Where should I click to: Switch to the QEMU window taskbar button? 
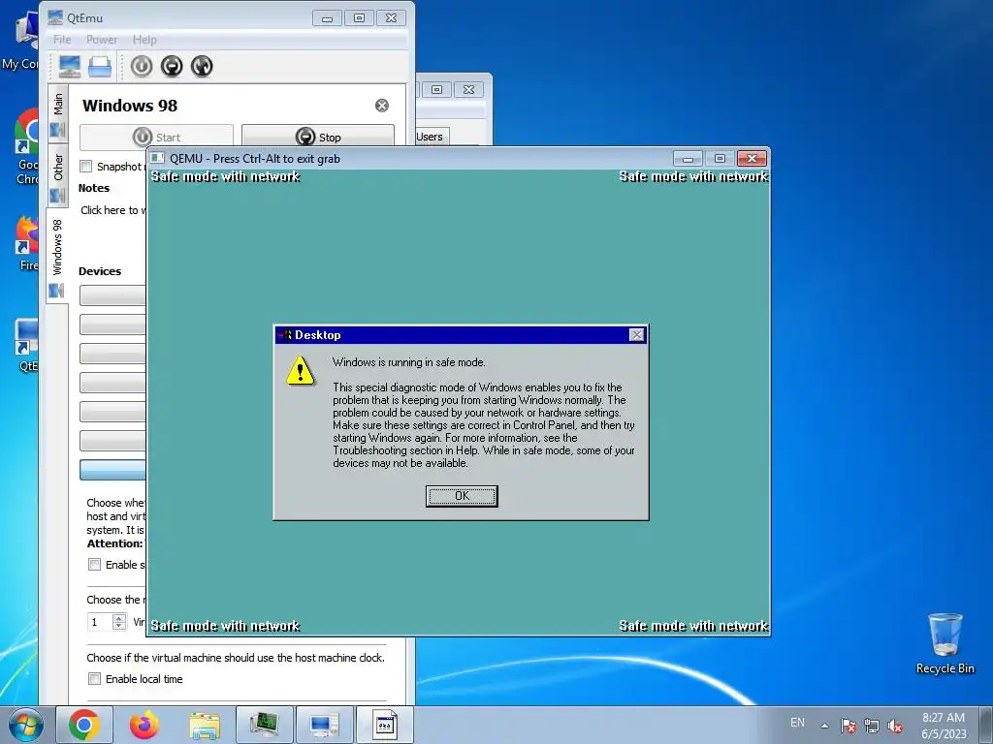click(x=384, y=725)
